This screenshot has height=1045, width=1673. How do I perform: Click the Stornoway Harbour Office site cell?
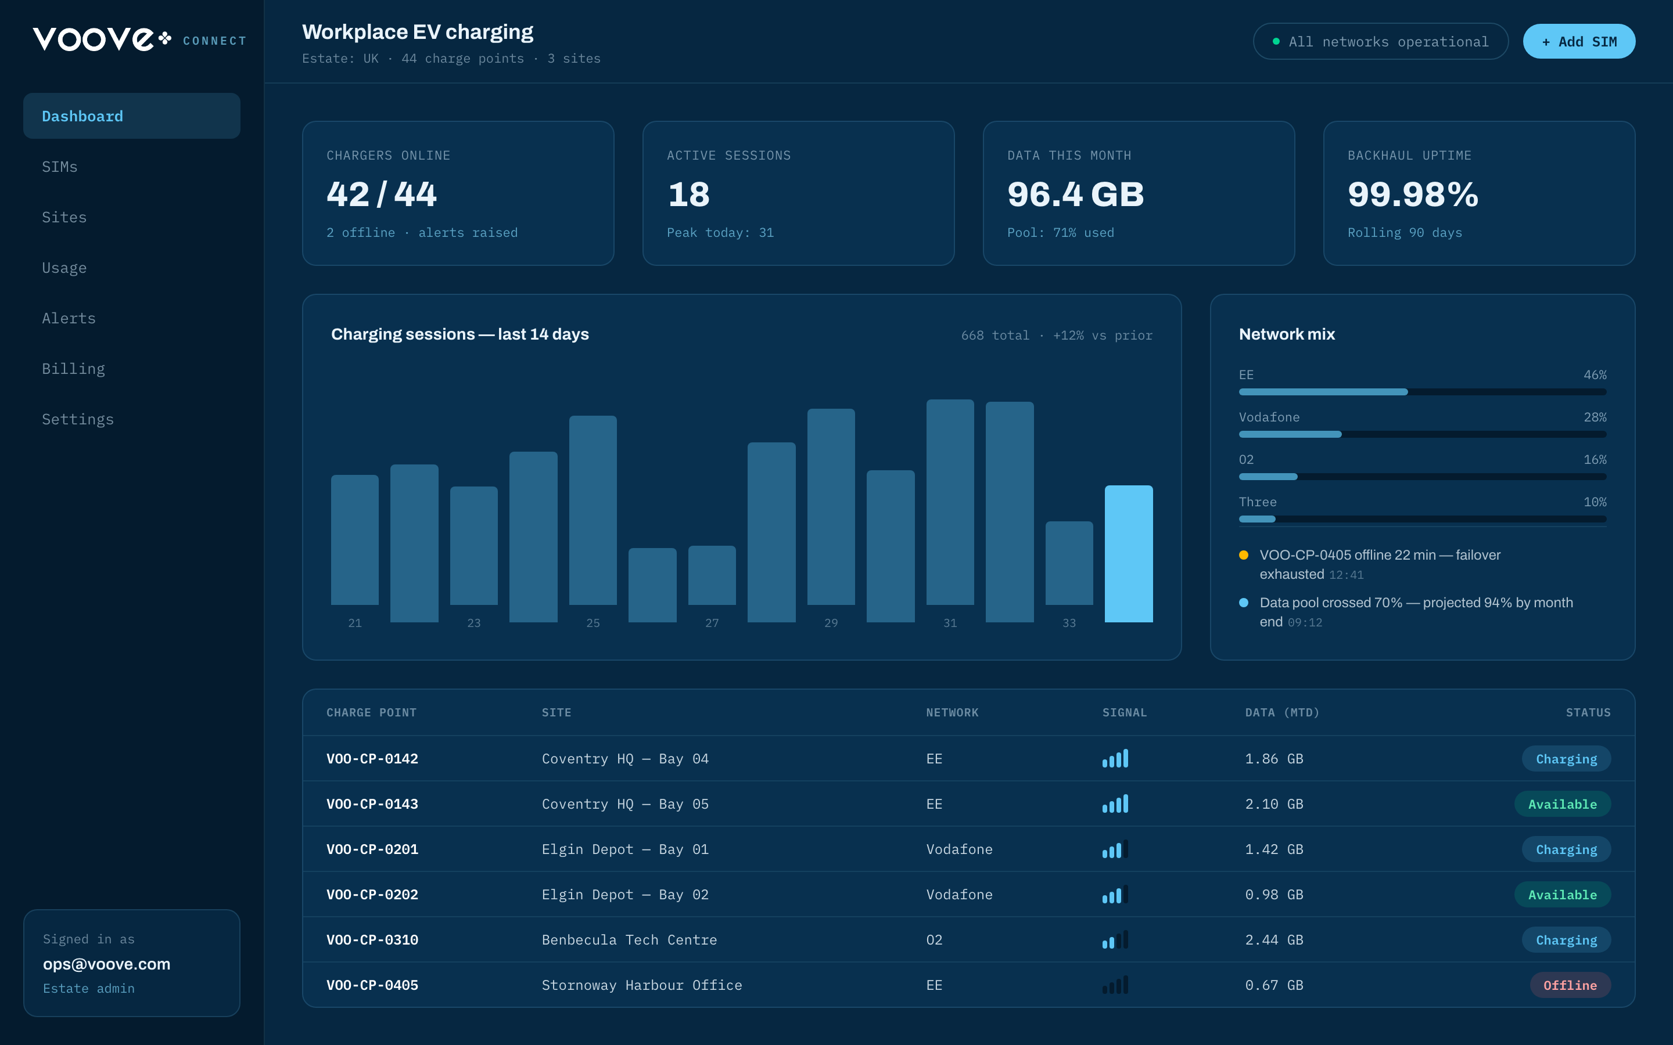tap(641, 985)
